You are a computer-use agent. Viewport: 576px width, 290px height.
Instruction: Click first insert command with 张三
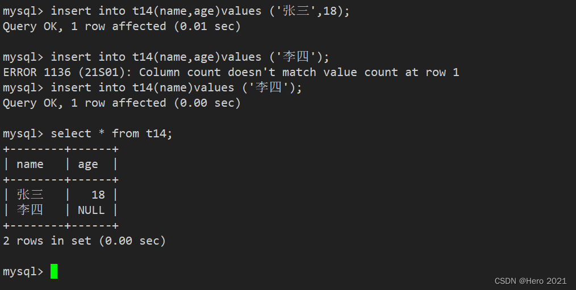(200, 11)
